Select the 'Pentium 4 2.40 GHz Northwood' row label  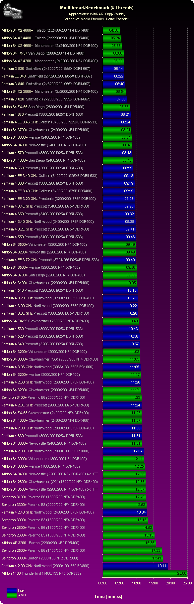coord(48,512)
